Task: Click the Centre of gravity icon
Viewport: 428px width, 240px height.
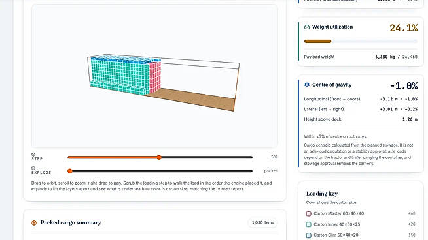Action: click(307, 85)
